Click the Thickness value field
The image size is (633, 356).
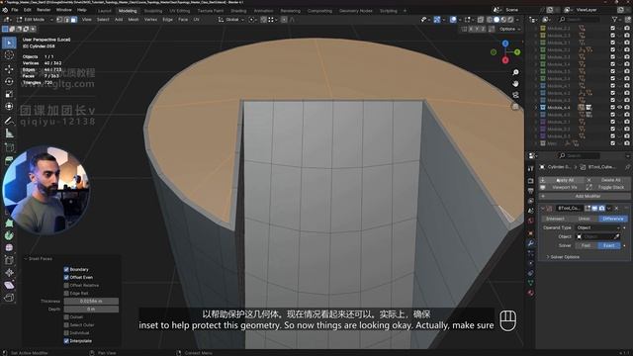pyautogui.click(x=91, y=301)
